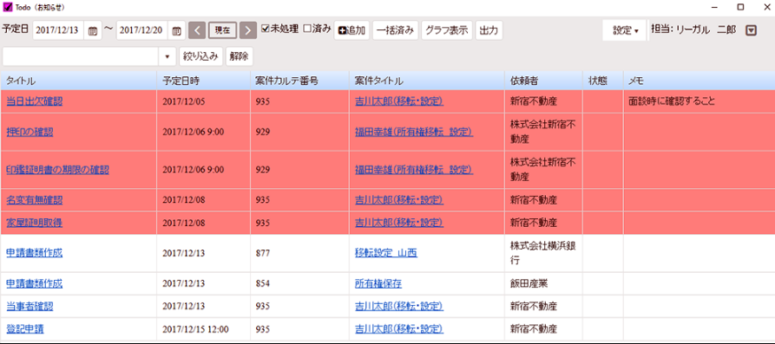Open 福田幸雄 case link in 印鑑証明書 row
Image resolution: width=775 pixels, height=344 pixels.
[x=414, y=170]
